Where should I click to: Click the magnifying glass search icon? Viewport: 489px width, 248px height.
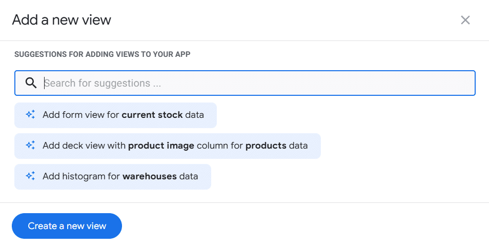click(x=31, y=83)
